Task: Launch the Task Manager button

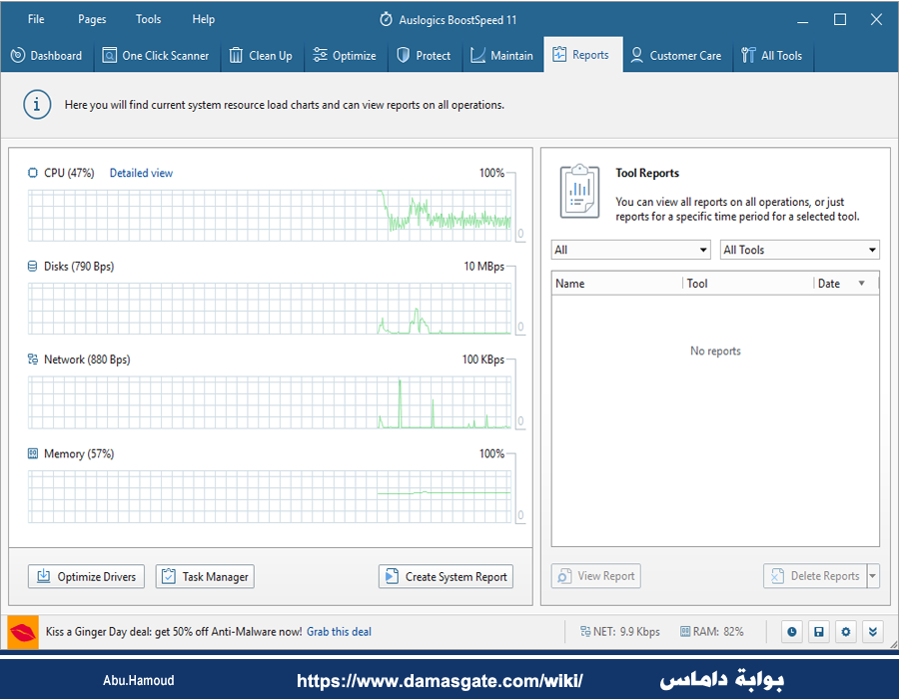Action: point(205,576)
